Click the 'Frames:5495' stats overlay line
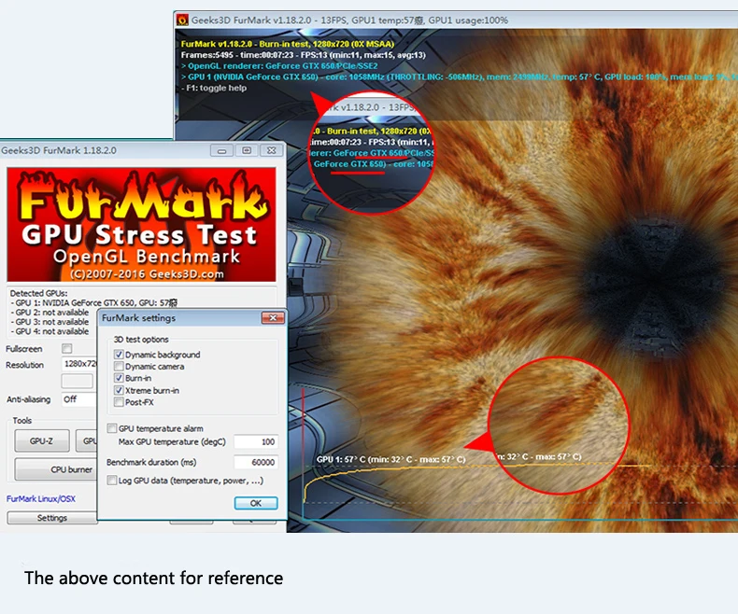 (x=303, y=55)
